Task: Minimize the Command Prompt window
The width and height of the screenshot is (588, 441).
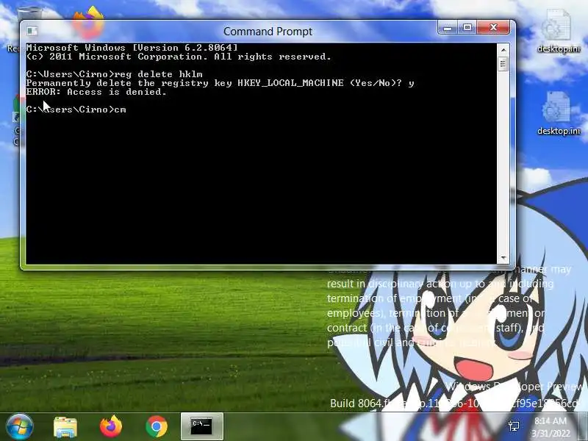Action: point(448,27)
